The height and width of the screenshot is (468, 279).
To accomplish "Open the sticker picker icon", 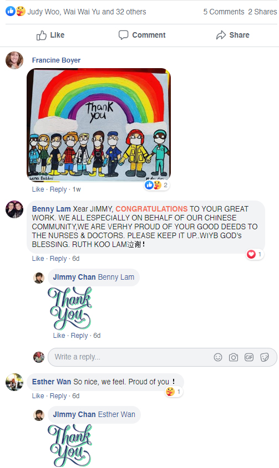I will tap(265, 357).
